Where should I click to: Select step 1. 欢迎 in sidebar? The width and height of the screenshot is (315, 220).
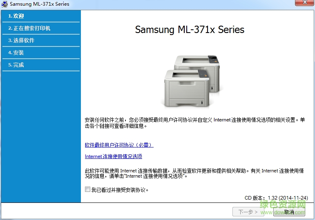[x=41, y=16]
